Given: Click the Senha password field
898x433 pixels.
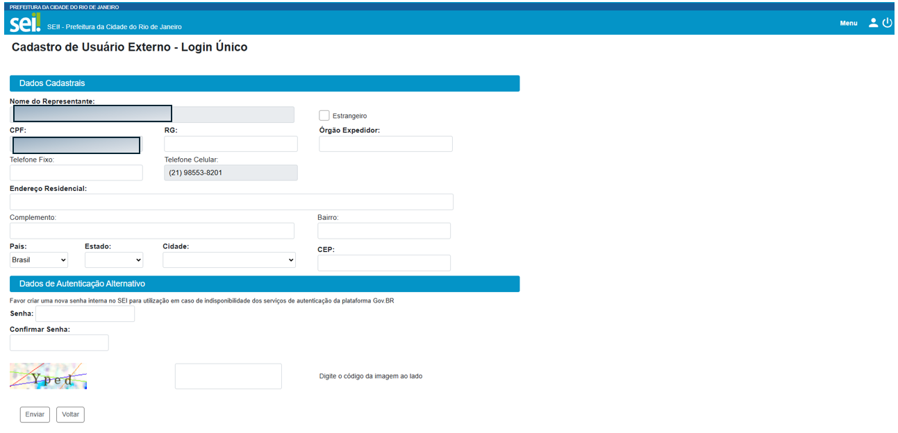Looking at the screenshot, I should pos(85,314).
